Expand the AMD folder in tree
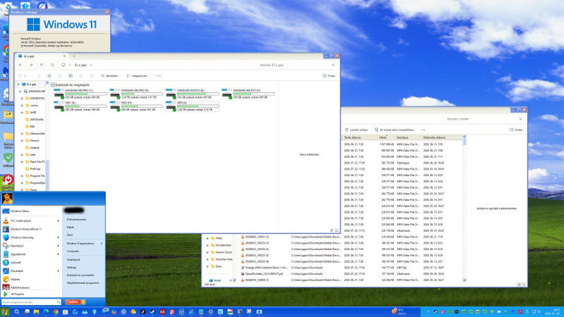Image resolution: width=564 pixels, height=317 pixels. click(x=22, y=113)
